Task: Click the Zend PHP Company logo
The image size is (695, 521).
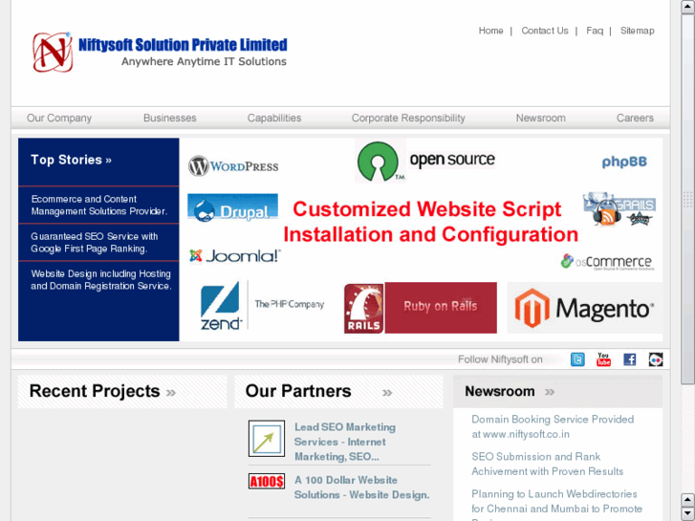Action: point(262,306)
